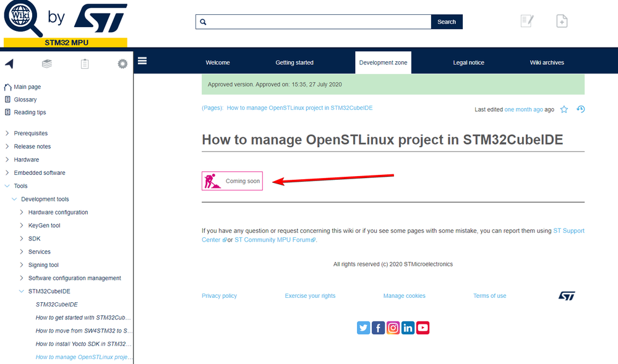Collapse the Tools tree node
The height and width of the screenshot is (364, 618).
click(7, 186)
